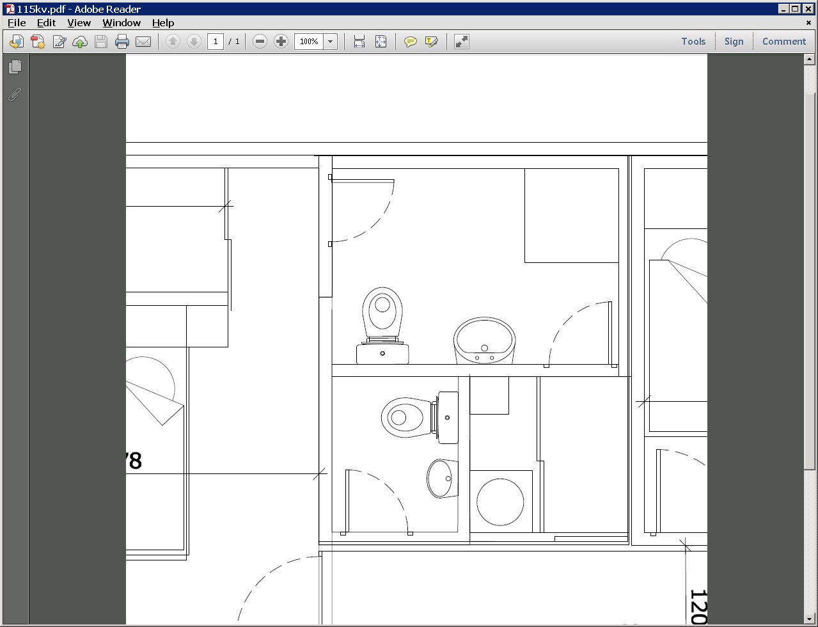Toggle fit to window width scrolling
The width and height of the screenshot is (818, 627).
(x=359, y=42)
